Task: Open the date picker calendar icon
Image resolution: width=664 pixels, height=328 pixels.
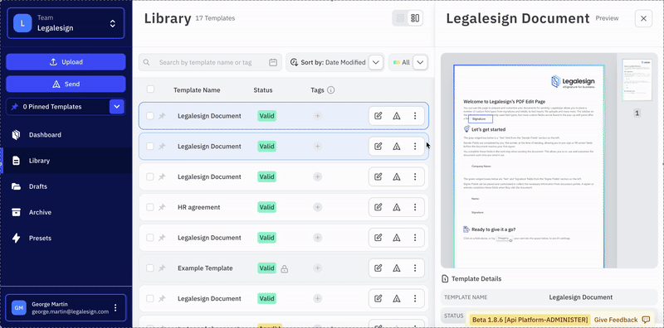Action: pos(273,62)
